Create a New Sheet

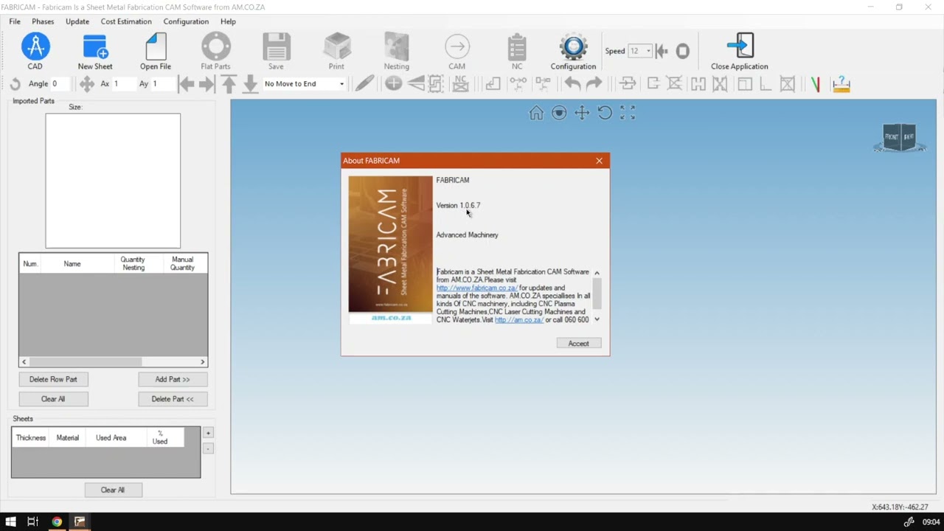(95, 47)
